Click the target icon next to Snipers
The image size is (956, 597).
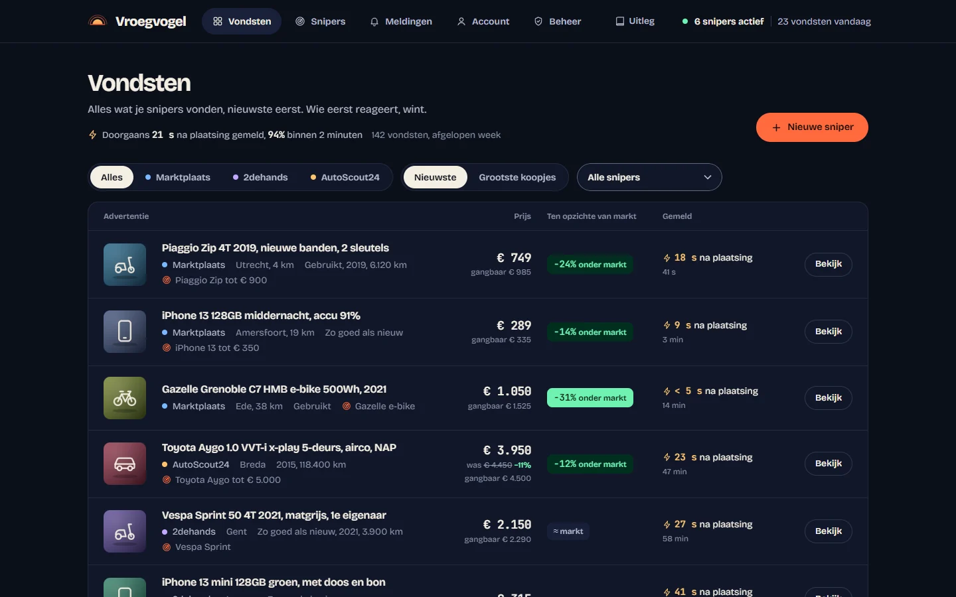point(300,21)
